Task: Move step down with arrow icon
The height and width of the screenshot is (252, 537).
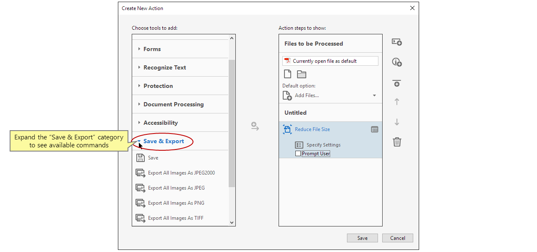Action: [397, 122]
